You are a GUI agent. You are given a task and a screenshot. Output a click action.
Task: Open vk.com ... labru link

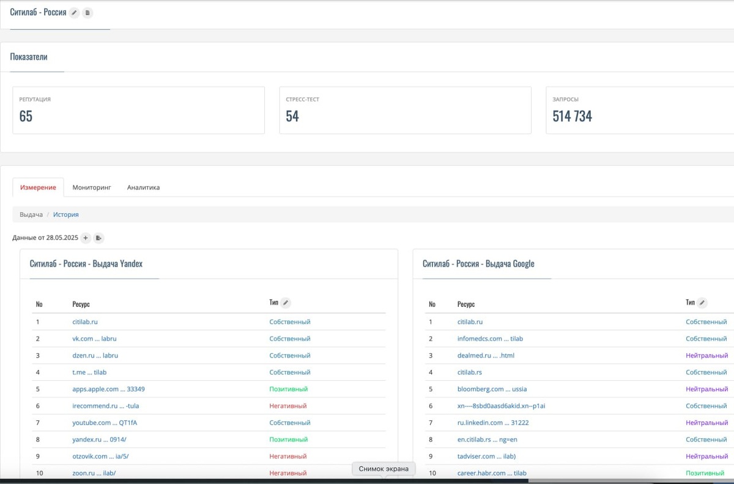(95, 339)
